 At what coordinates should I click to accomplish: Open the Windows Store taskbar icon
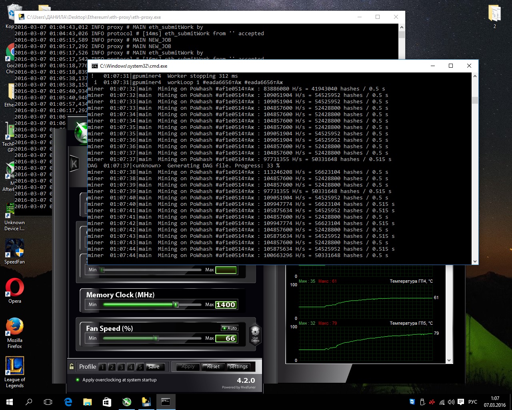pyautogui.click(x=107, y=402)
